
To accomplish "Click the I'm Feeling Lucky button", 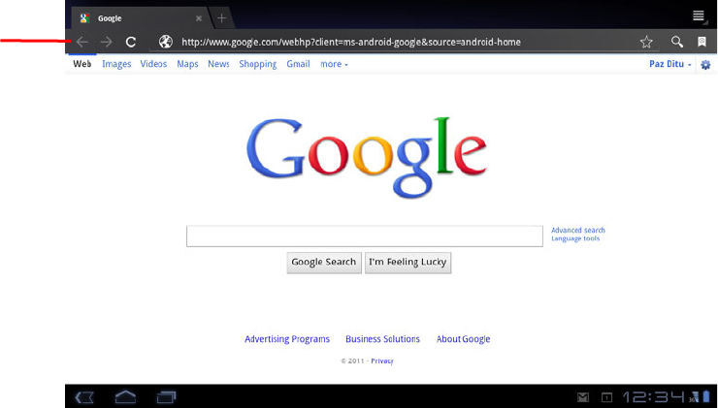I will pos(408,263).
